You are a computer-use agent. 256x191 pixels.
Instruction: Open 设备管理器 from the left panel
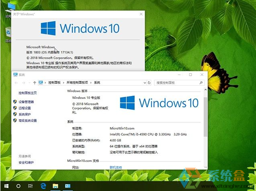(x=26, y=102)
